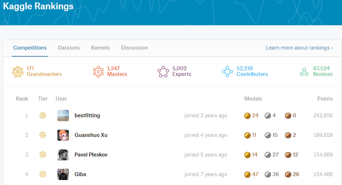Click bestfitting's silver medal icon
342x185 pixels.
coord(267,116)
